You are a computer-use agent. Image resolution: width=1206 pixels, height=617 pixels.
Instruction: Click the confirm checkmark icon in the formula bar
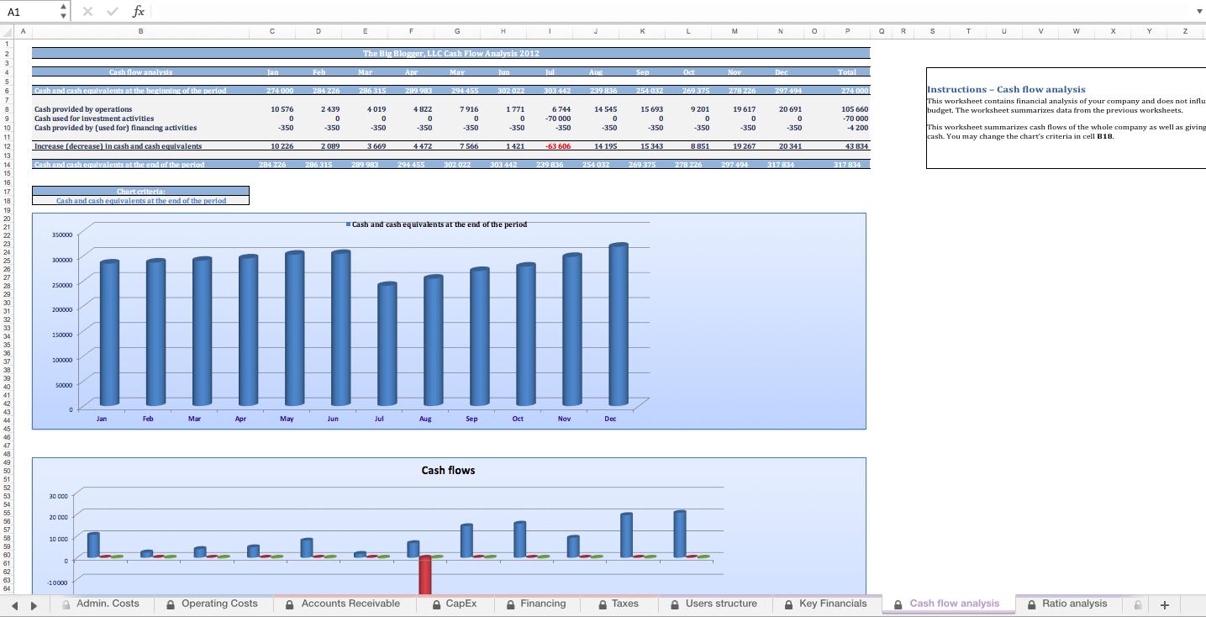[x=112, y=12]
